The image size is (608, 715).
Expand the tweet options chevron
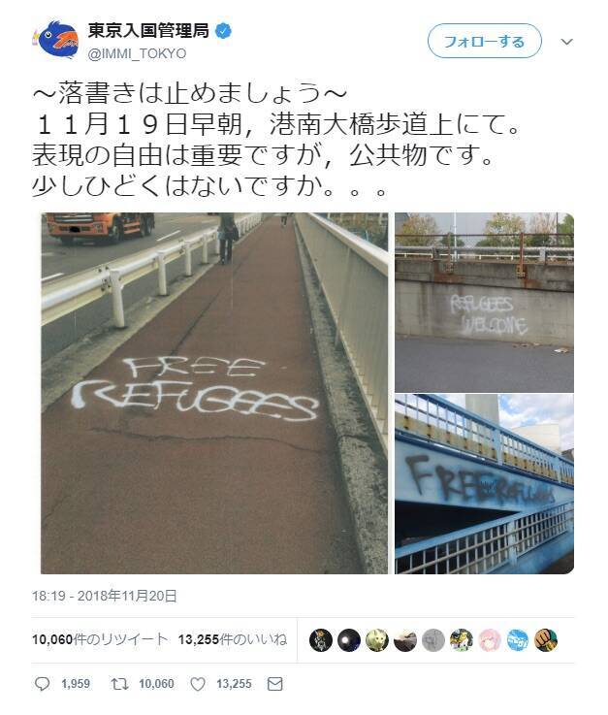click(x=566, y=42)
